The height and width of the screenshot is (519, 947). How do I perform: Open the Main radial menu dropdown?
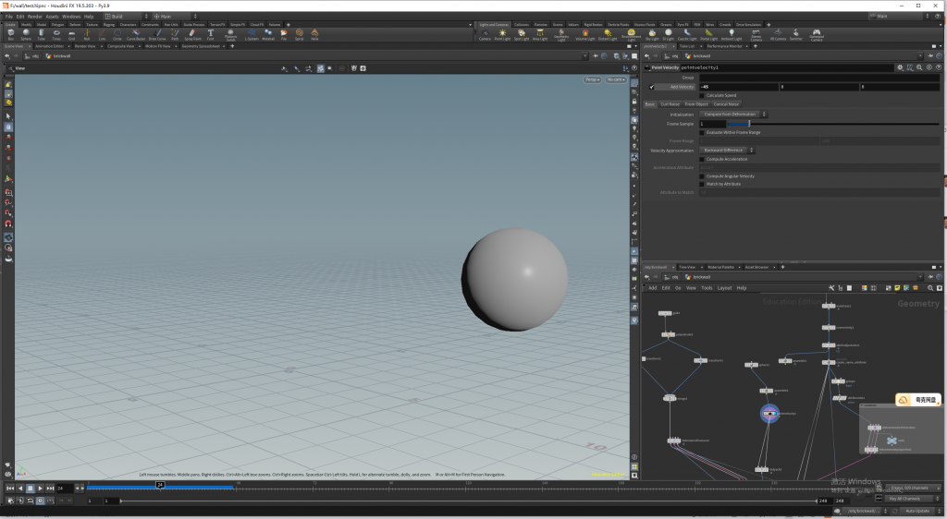(175, 17)
